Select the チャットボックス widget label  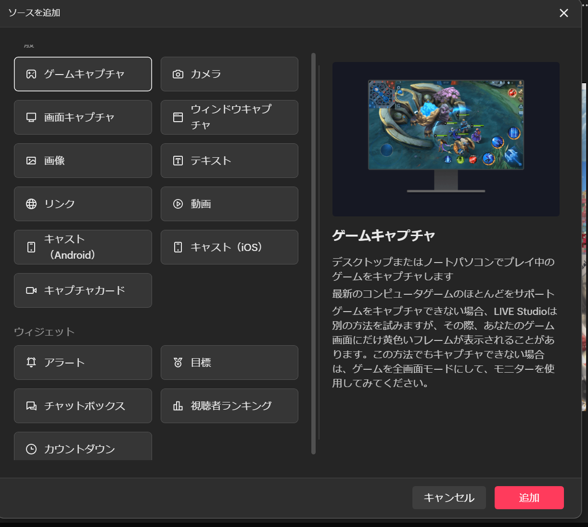pyautogui.click(x=85, y=406)
